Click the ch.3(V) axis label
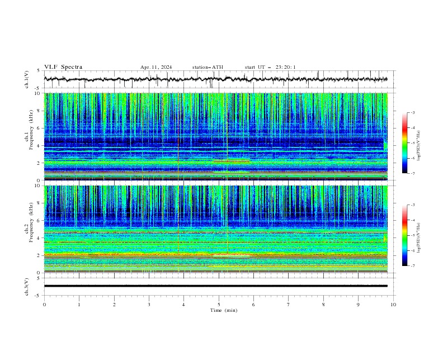 pos(27,287)
